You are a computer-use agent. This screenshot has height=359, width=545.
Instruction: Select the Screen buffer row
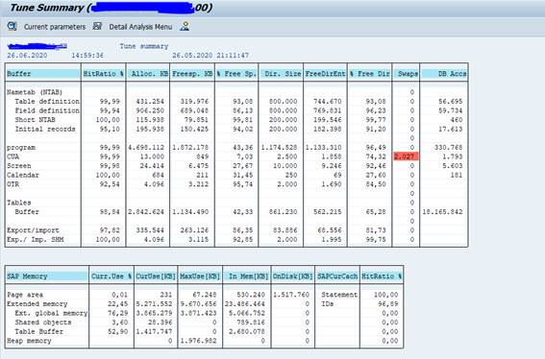[x=236, y=166]
